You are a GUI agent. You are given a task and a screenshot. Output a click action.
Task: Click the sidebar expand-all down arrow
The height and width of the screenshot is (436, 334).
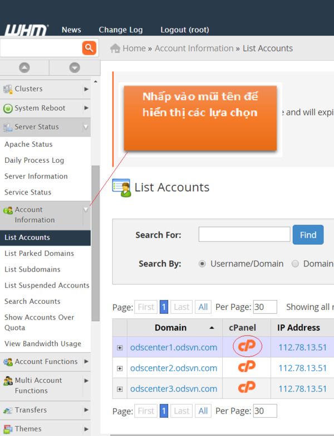[74, 67]
